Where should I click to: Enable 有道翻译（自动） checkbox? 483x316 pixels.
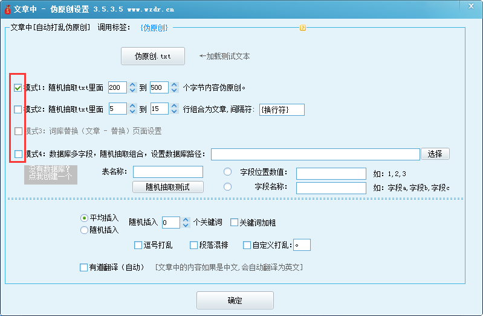coord(83,267)
